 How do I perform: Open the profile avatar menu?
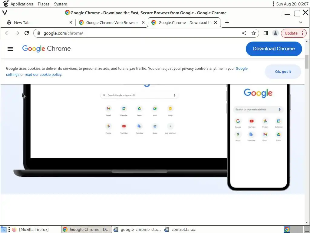275,33
